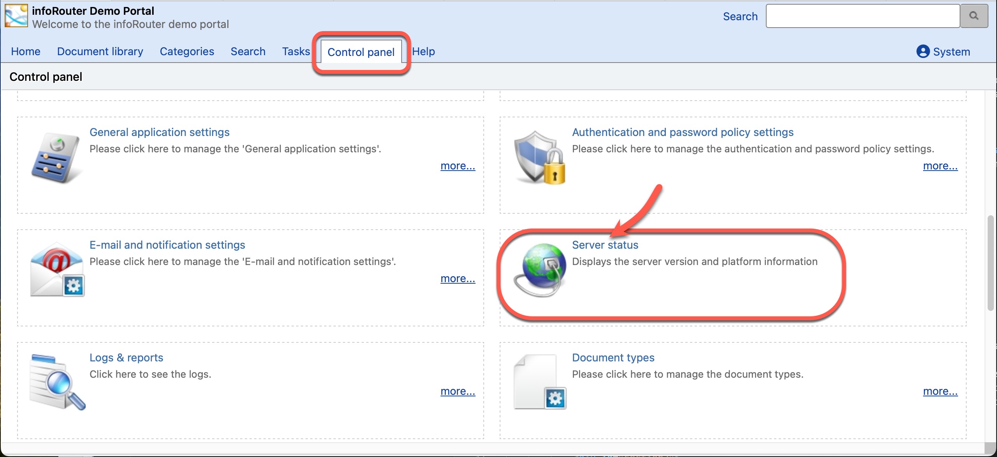Click the infoRouter logo icon
Screen dimensions: 997x457
point(16,16)
